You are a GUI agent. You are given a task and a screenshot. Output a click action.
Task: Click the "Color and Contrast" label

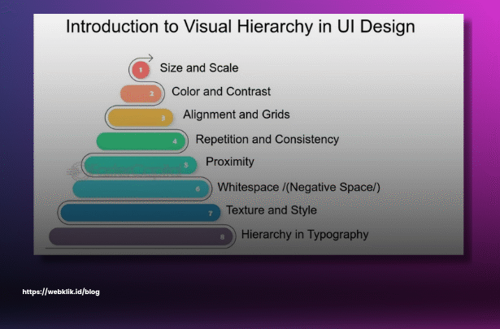click(x=221, y=92)
